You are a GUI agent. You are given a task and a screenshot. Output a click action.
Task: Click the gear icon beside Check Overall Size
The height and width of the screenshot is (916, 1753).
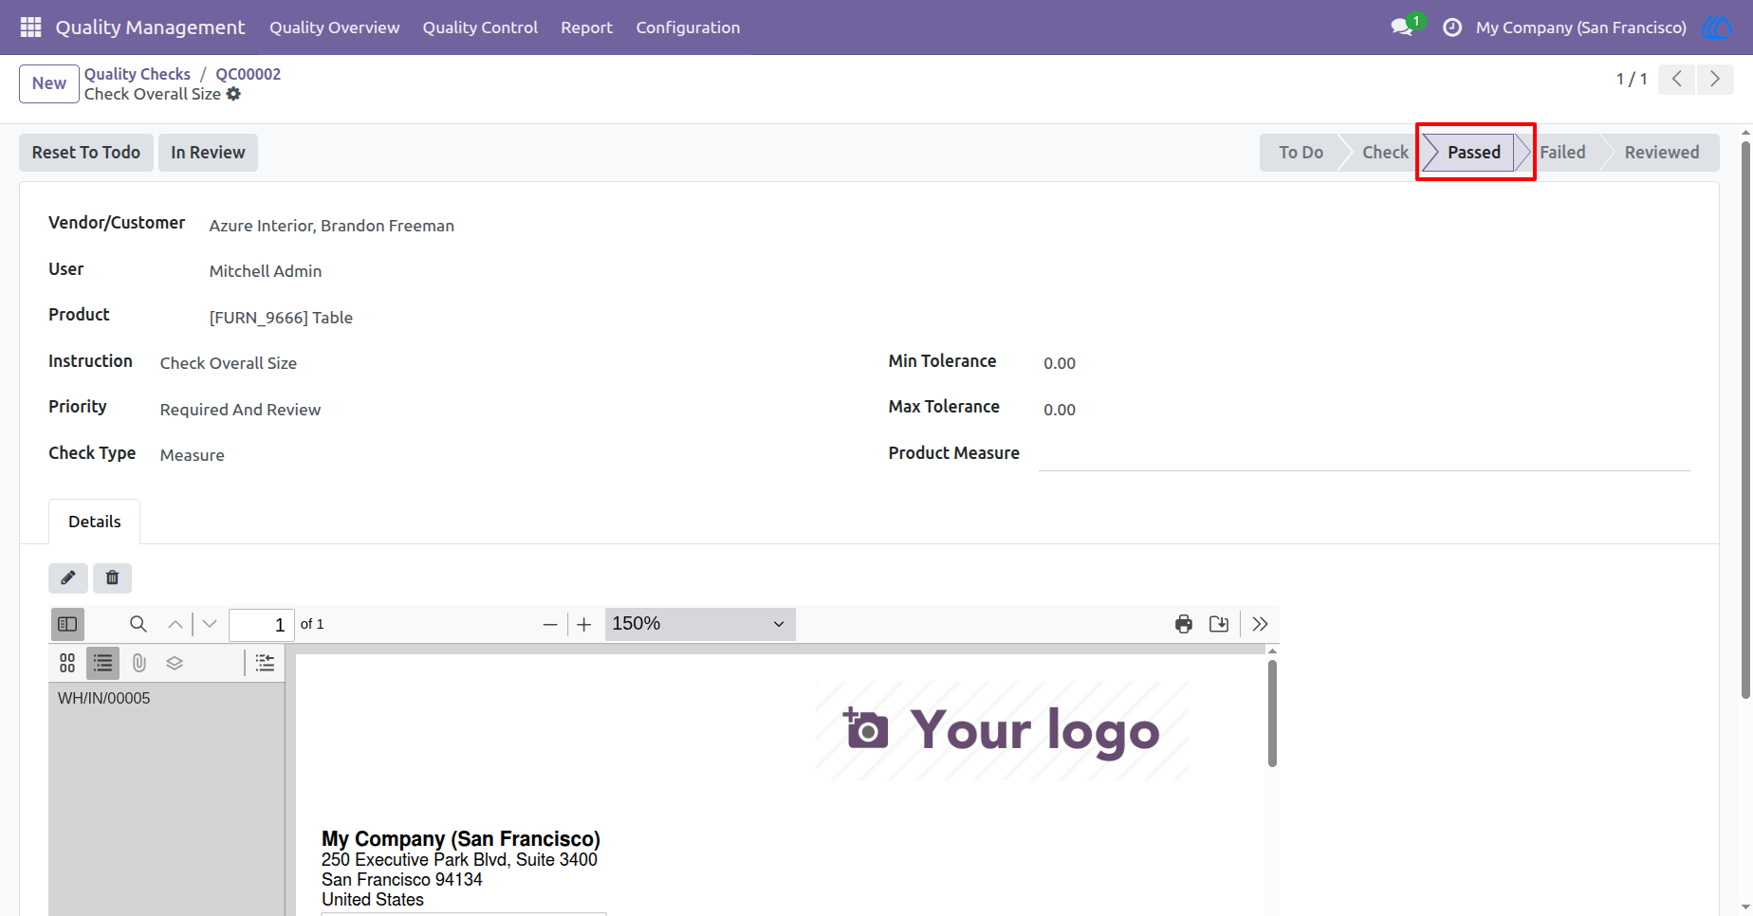(233, 94)
